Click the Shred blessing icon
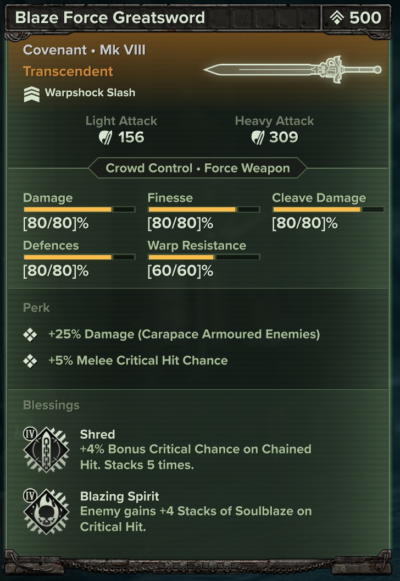Image resolution: width=400 pixels, height=581 pixels. click(46, 450)
